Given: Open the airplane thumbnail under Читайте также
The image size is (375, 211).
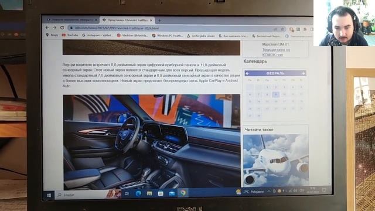Looking at the screenshot, I should coord(276,160).
